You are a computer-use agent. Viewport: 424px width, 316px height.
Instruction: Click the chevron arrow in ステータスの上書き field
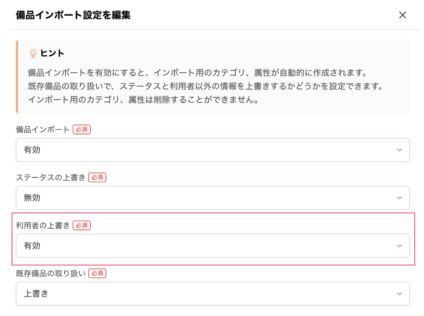399,198
